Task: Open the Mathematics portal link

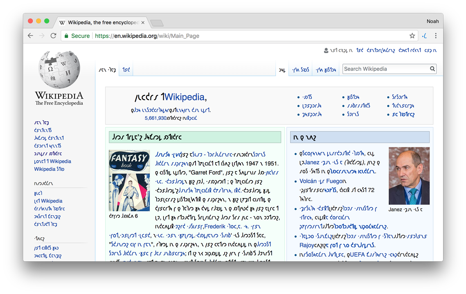Action: click(358, 106)
